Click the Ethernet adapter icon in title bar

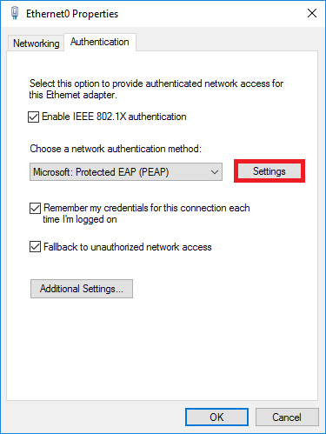(15, 13)
